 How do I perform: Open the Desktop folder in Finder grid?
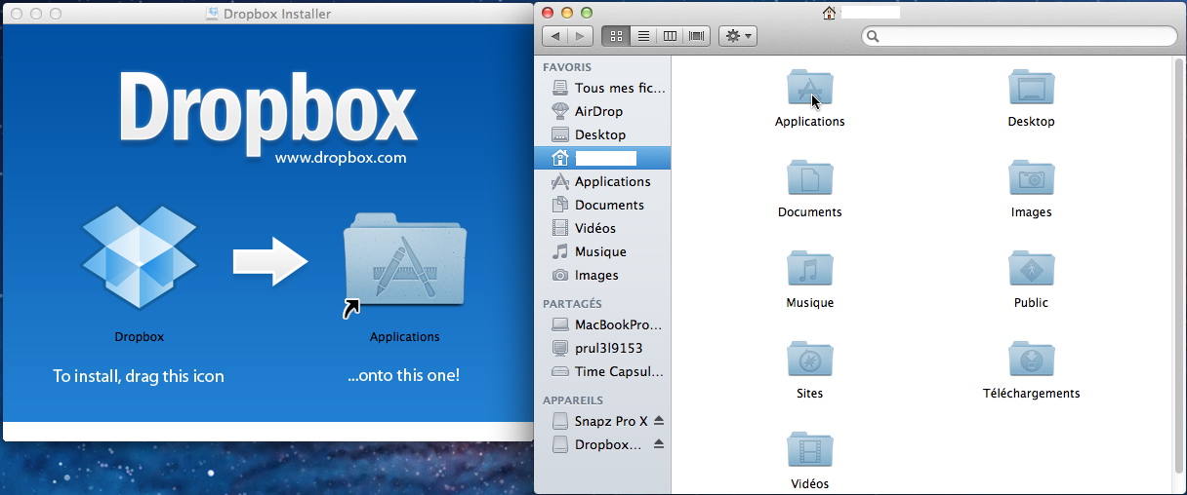coord(1031,88)
